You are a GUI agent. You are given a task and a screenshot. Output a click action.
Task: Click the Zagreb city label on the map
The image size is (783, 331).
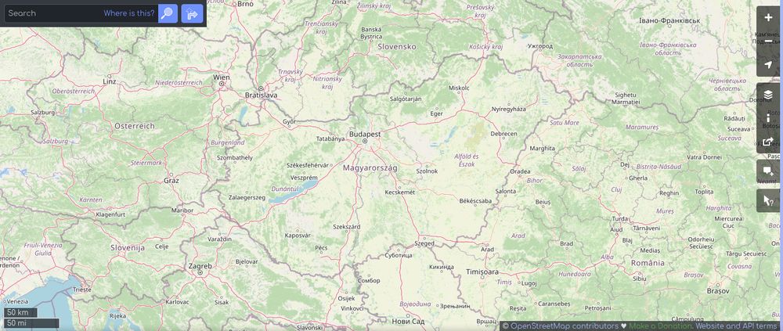click(x=200, y=266)
